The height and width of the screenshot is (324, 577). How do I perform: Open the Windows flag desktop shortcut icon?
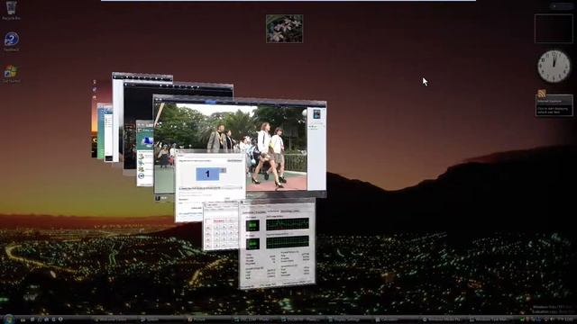click(11, 74)
